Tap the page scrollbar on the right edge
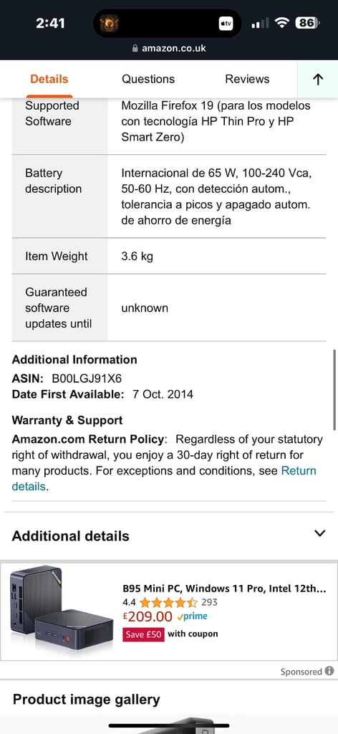 tap(334, 389)
